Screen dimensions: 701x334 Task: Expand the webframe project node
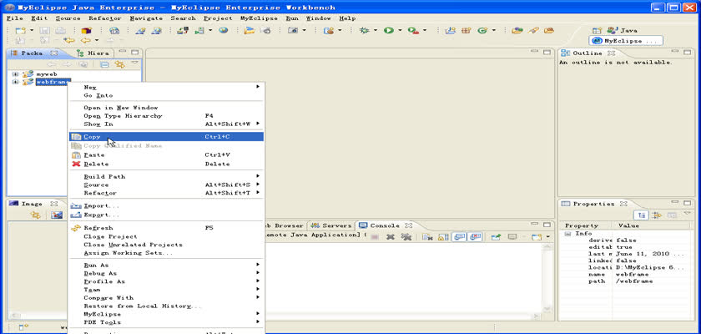pyautogui.click(x=15, y=82)
